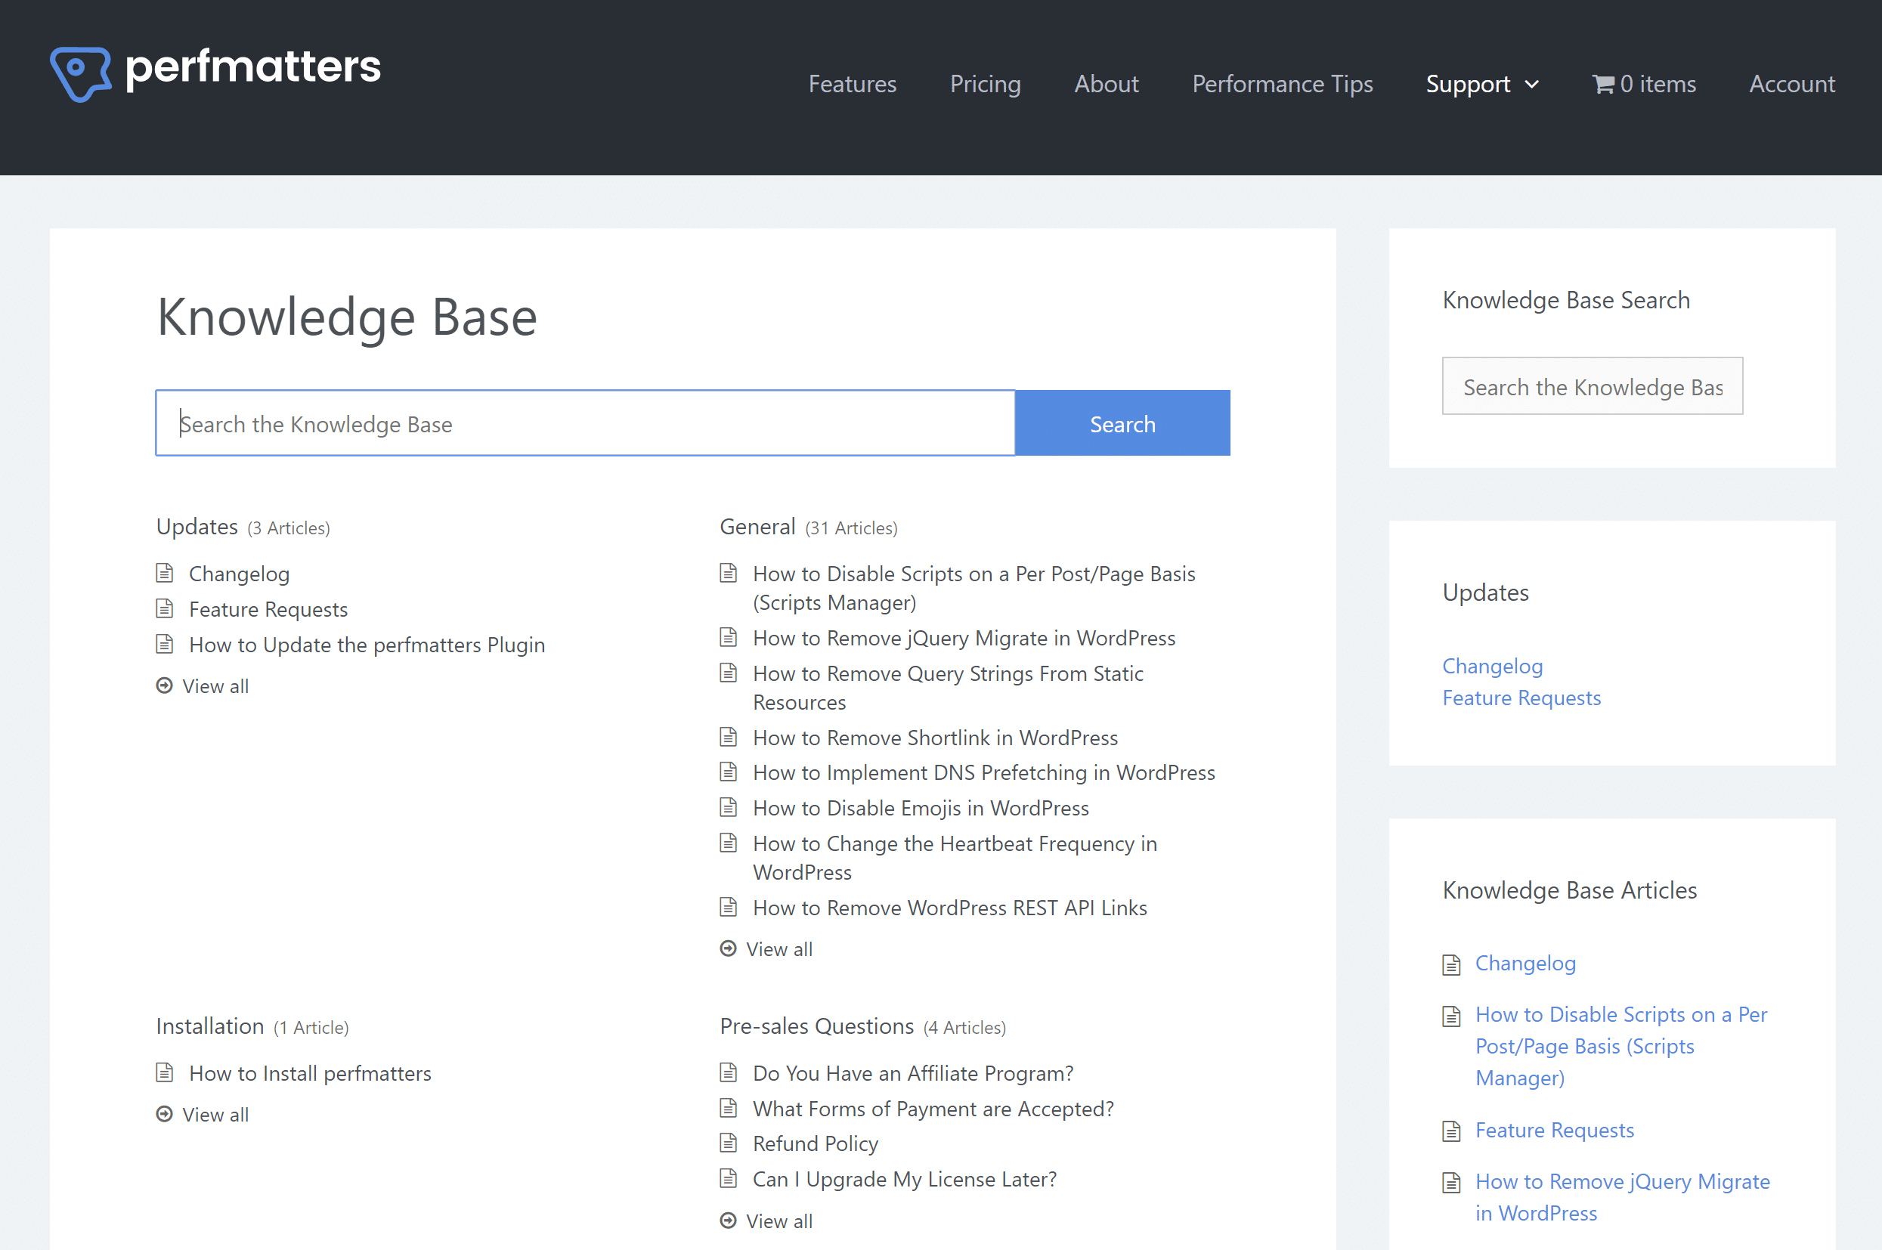Click the Search button in Knowledge Base
The width and height of the screenshot is (1882, 1250).
pyautogui.click(x=1123, y=422)
